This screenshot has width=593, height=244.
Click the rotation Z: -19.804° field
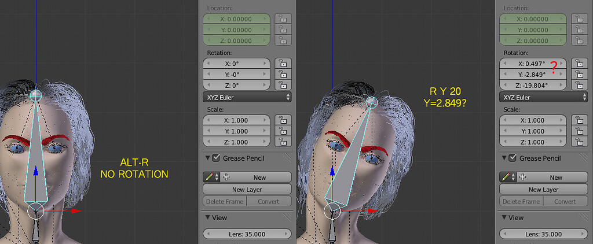533,86
